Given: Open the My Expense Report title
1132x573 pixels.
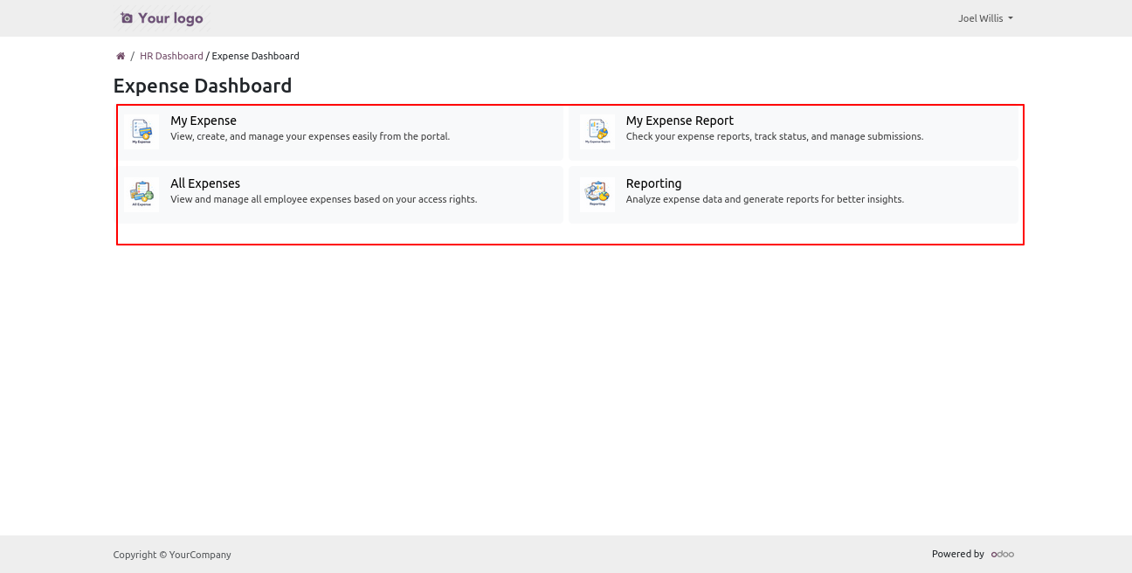Looking at the screenshot, I should [680, 121].
